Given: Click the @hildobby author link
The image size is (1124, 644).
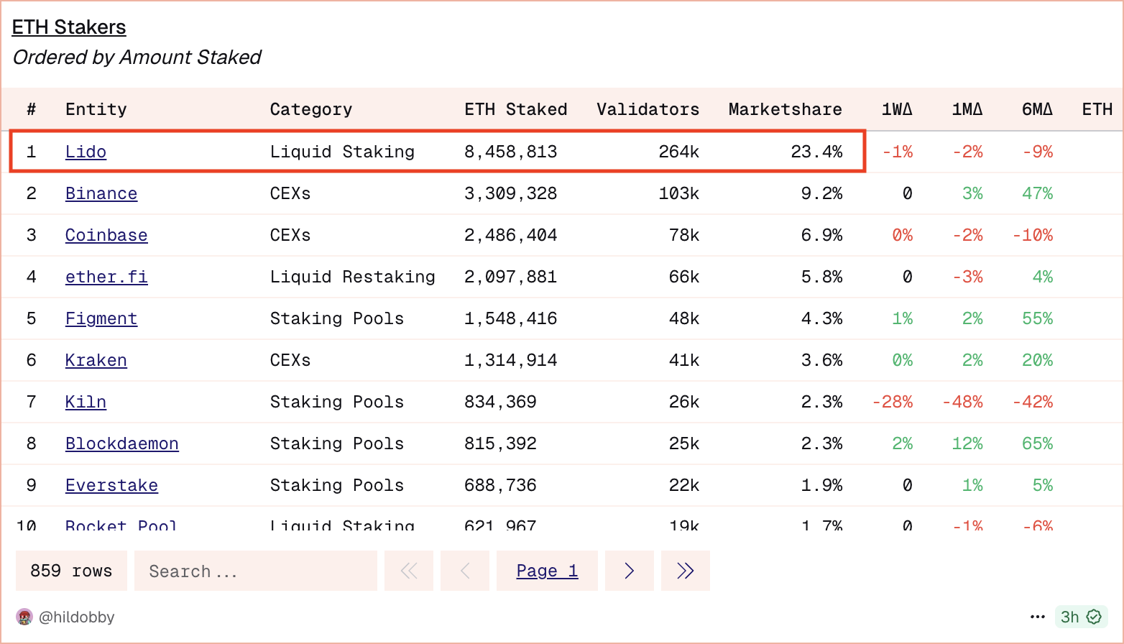Looking at the screenshot, I should (x=76, y=617).
